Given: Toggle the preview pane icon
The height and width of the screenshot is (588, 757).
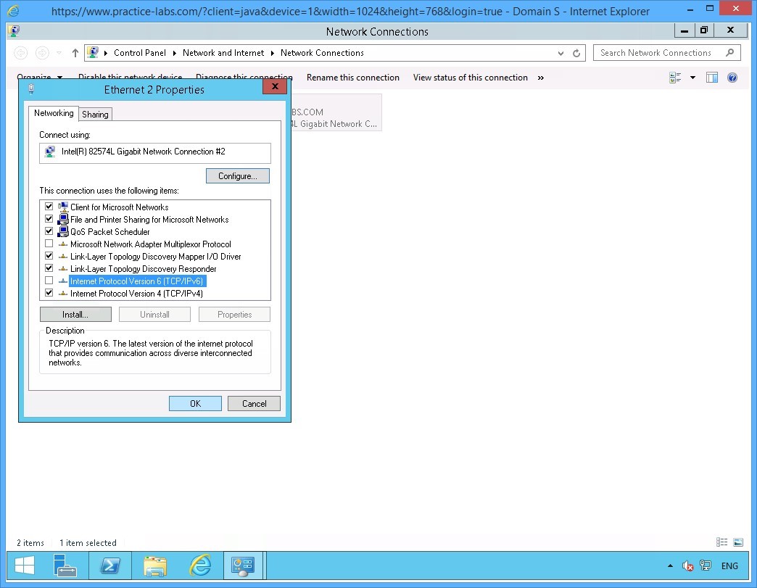Looking at the screenshot, I should (x=712, y=78).
